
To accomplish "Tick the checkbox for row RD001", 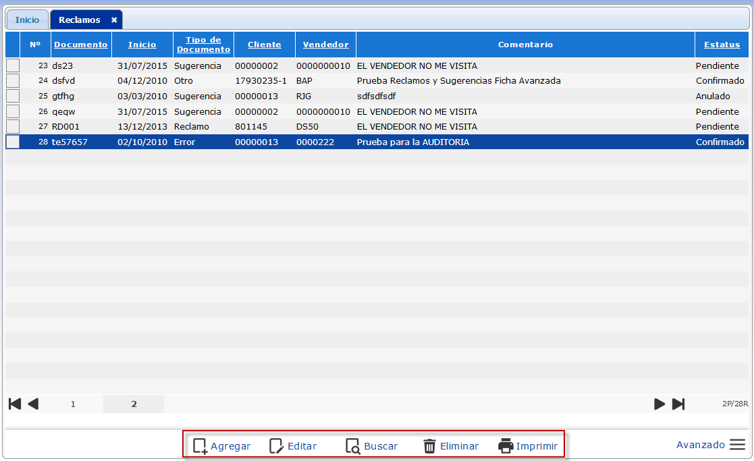I will 13,126.
